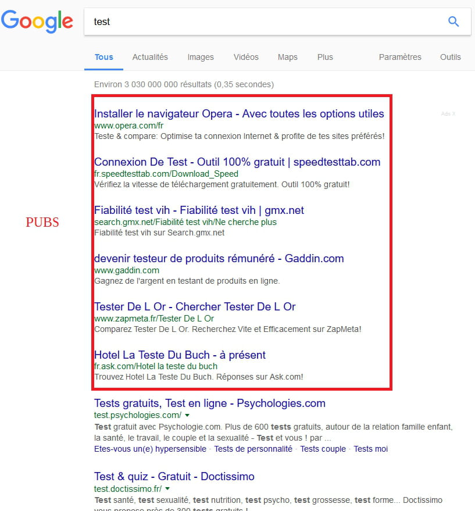Click the www.opera.com/fr URL text
The width and height of the screenshot is (475, 511).
[128, 126]
